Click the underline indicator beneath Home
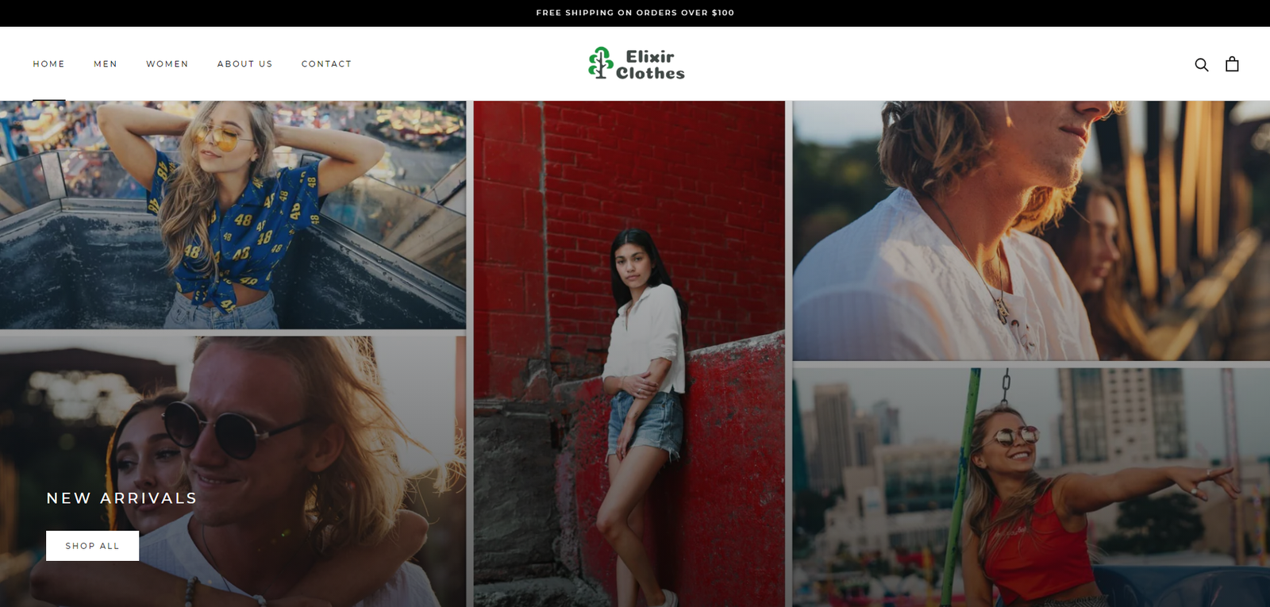Screen dimensions: 1270x607 tap(48, 100)
